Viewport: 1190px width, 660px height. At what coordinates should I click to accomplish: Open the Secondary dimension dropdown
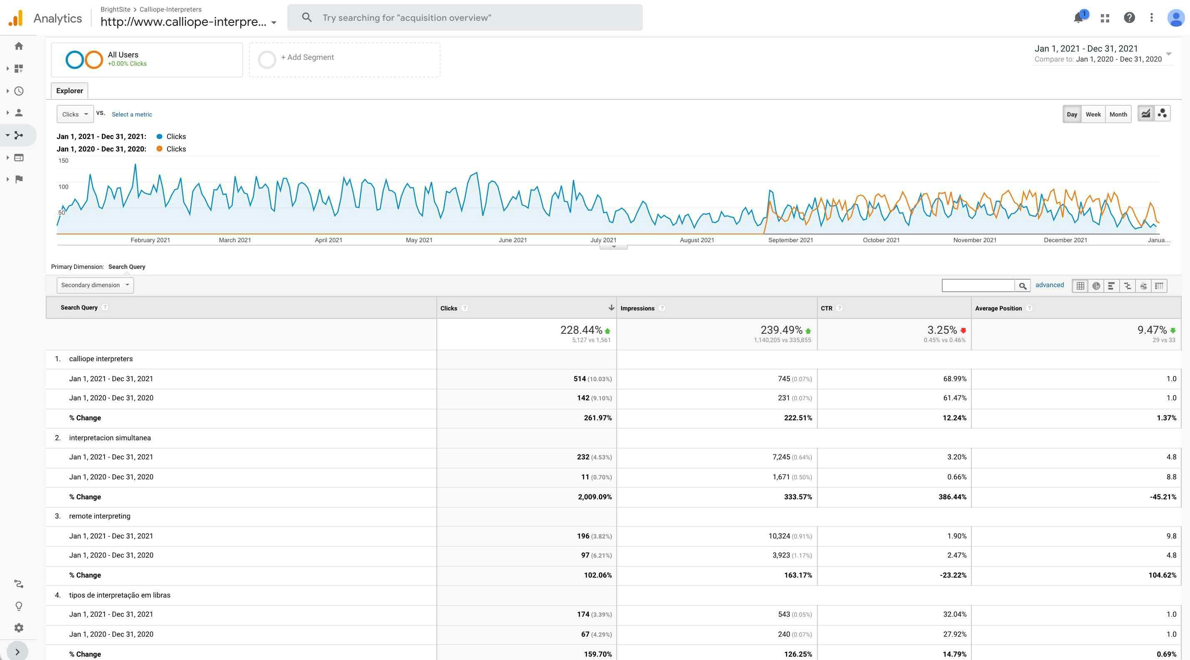(x=95, y=285)
